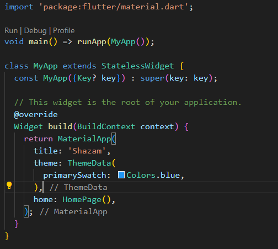Screen dimensions: 278x249
Task: Click the final yellow closing brace of class
Action: click(x=7, y=236)
